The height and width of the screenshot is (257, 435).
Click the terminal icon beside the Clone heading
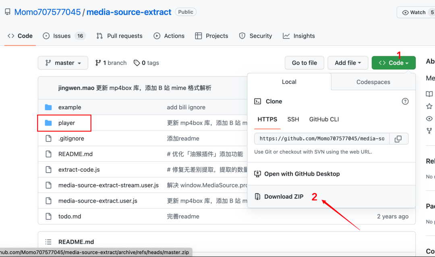(x=257, y=101)
